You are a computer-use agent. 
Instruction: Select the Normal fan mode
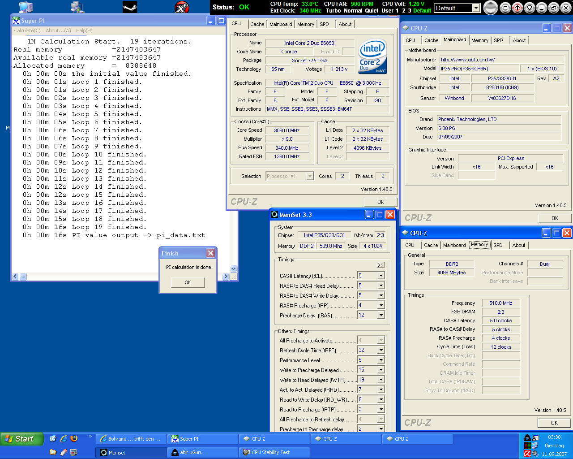pyautogui.click(x=353, y=10)
